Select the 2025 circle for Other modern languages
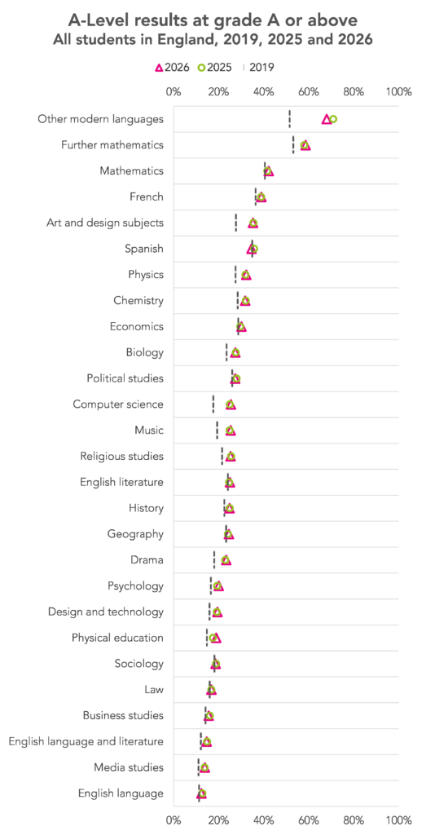 (x=333, y=119)
